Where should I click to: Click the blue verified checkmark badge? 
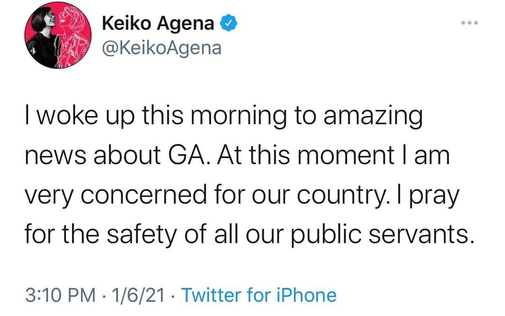click(x=228, y=23)
